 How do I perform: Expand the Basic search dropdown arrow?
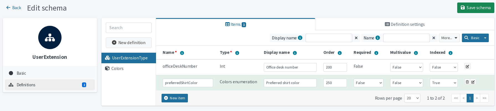[x=485, y=38]
